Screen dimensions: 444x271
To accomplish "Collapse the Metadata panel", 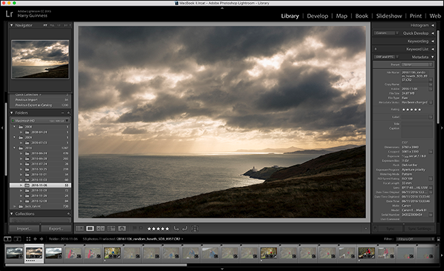I will click(x=432, y=57).
